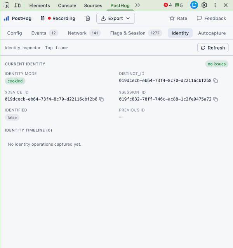Open DevTools settings gear
Viewport: 233px width, 248px height.
(204, 5)
